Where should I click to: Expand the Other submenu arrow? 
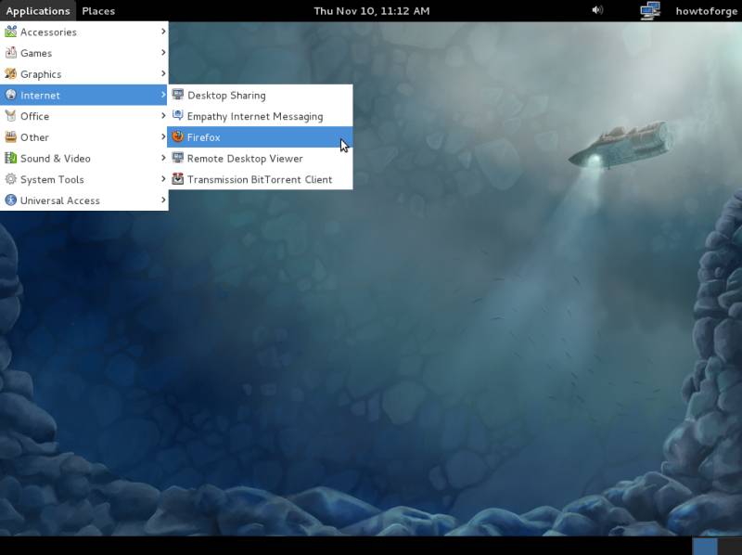point(163,136)
